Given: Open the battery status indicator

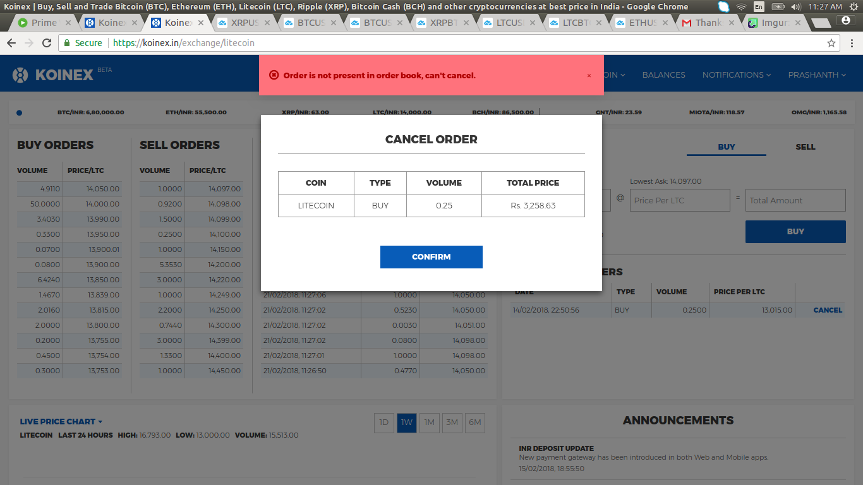Looking at the screenshot, I should click(x=778, y=6).
